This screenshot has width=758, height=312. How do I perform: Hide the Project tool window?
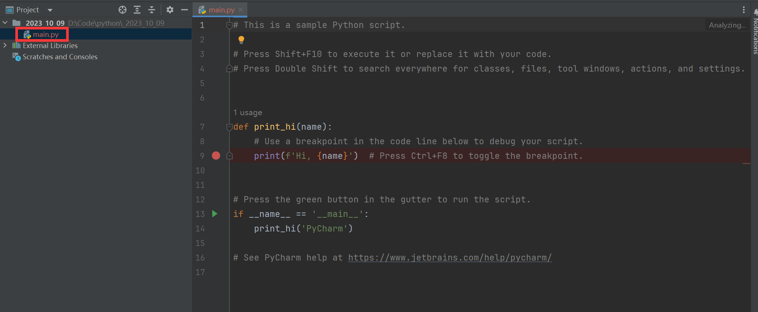pyautogui.click(x=185, y=10)
